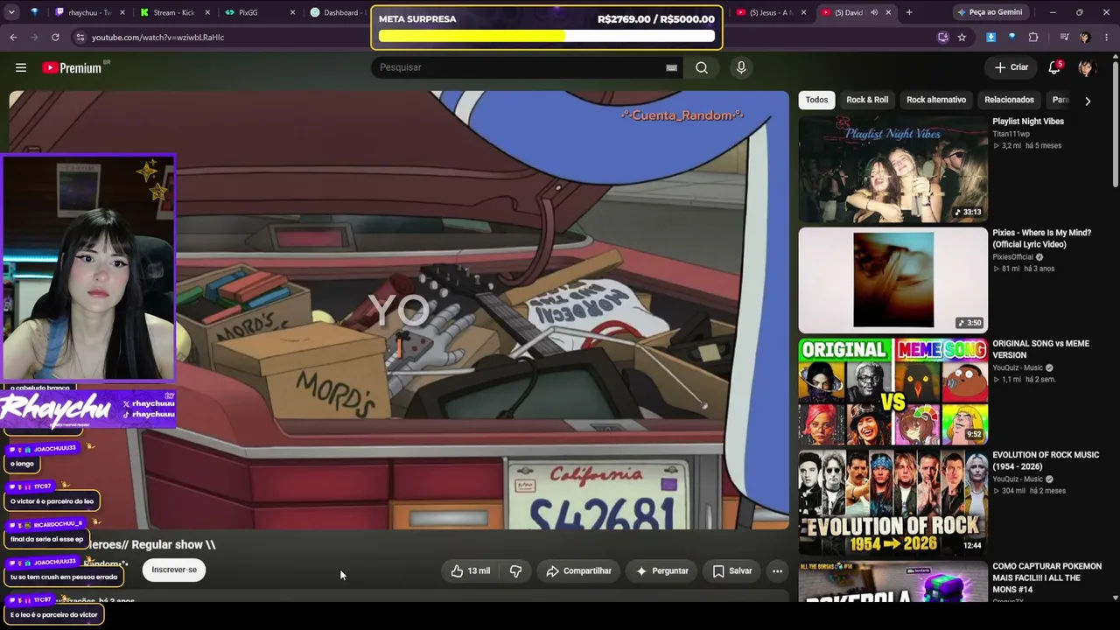Image resolution: width=1120 pixels, height=630 pixels.
Task: Select the Rock & Roll filter chip
Action: coord(867,100)
